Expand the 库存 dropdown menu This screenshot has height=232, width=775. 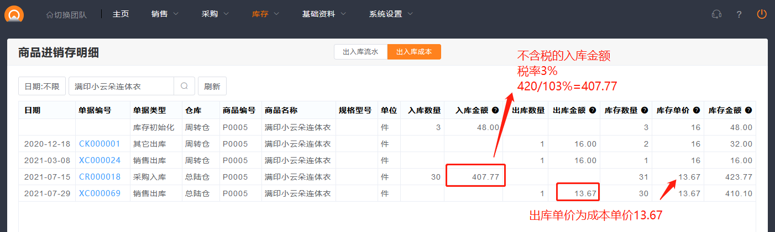tap(265, 14)
